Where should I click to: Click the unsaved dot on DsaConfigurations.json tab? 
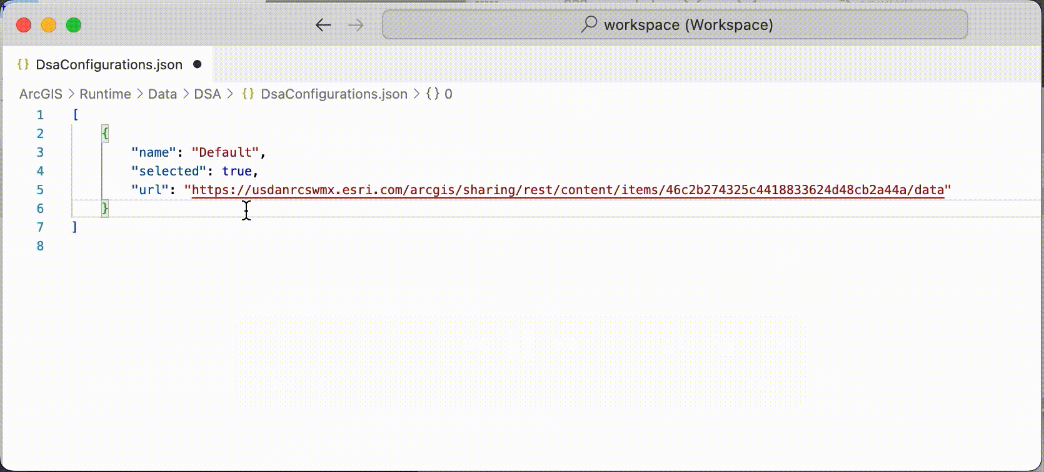click(x=198, y=64)
